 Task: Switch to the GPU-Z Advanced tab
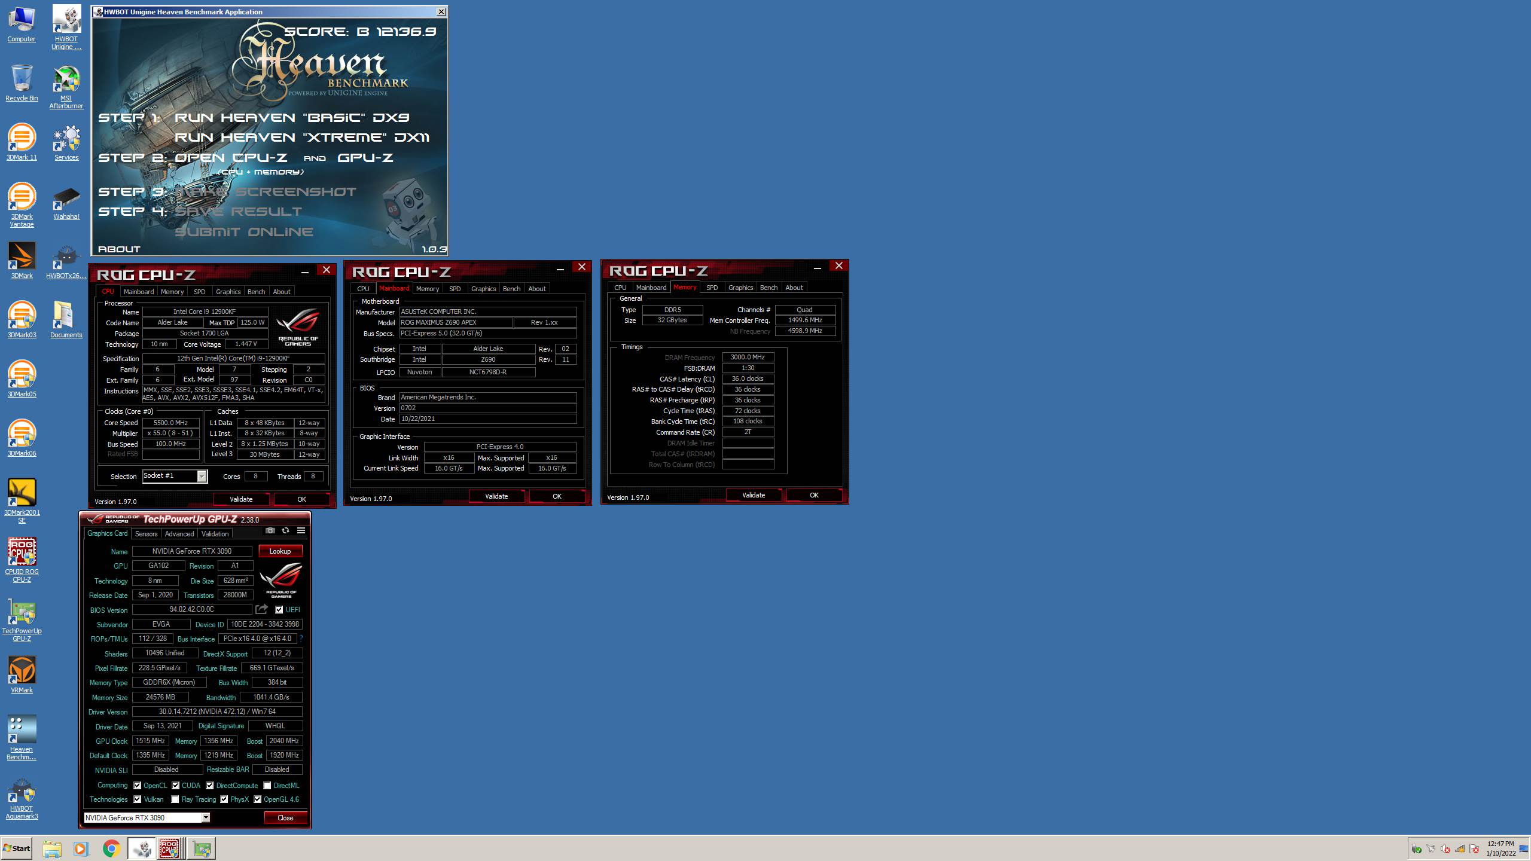click(x=179, y=534)
